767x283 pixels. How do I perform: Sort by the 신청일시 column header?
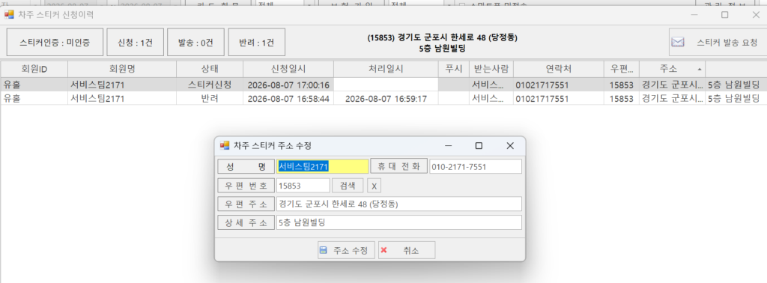(x=288, y=69)
